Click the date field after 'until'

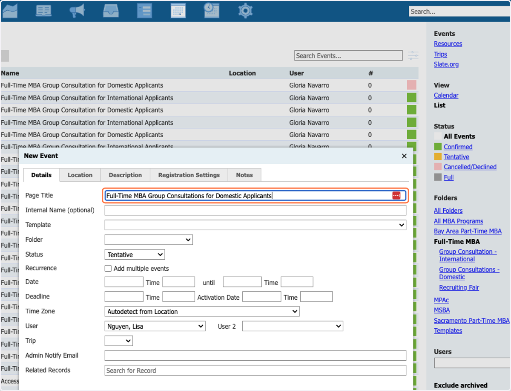242,282
